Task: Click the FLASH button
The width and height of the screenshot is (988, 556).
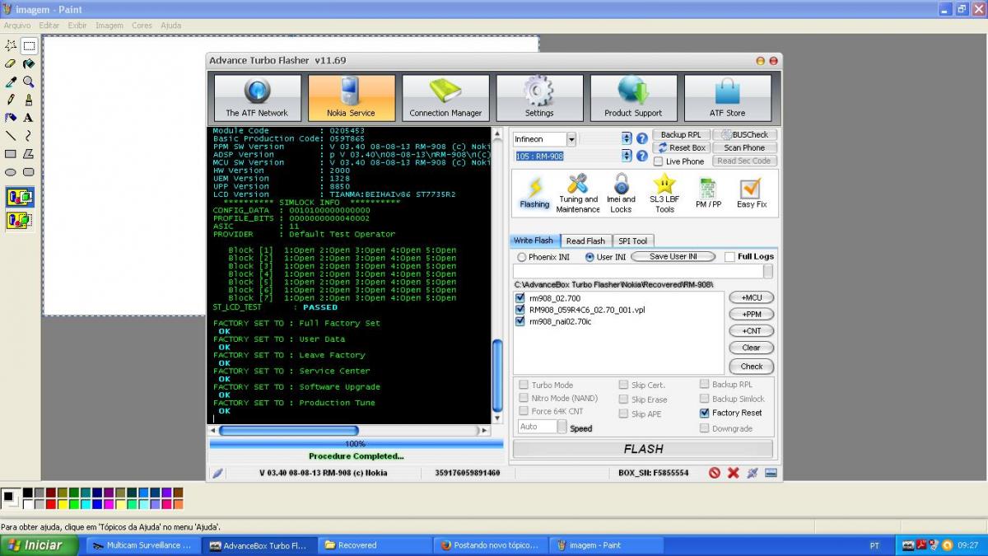Action: pos(643,449)
